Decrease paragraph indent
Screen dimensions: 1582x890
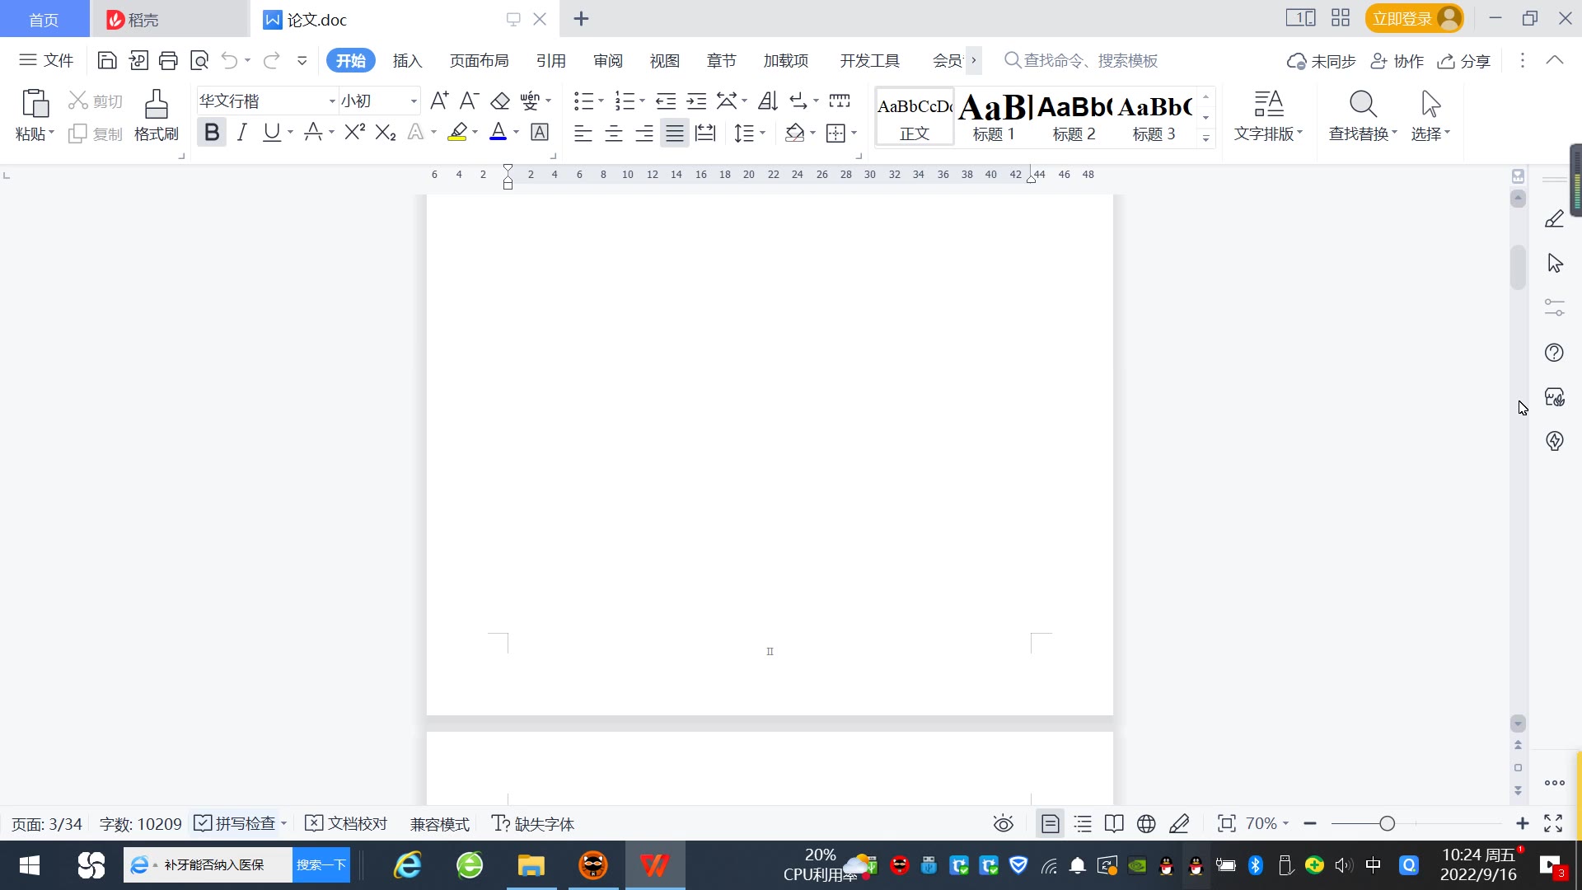pyautogui.click(x=666, y=101)
